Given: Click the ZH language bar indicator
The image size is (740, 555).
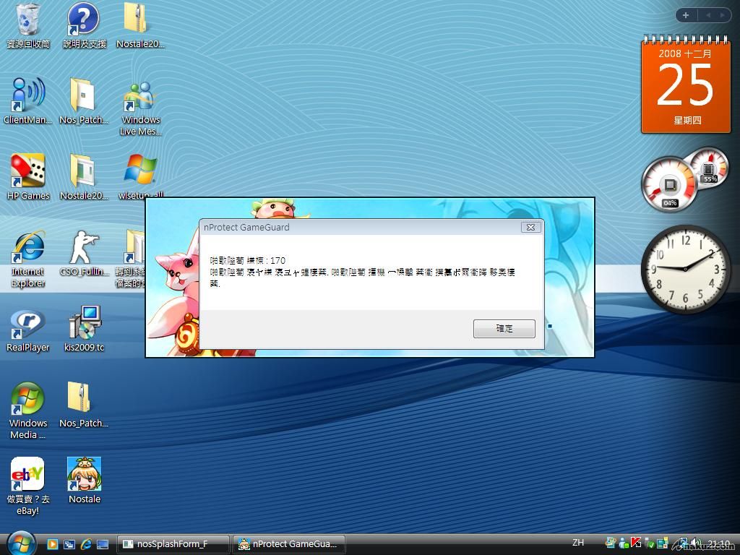Looking at the screenshot, I should [x=578, y=543].
